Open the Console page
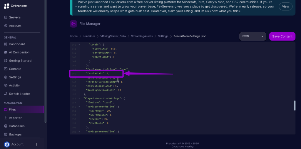Image resolution: width=301 pixels, height=149 pixels. point(15,69)
